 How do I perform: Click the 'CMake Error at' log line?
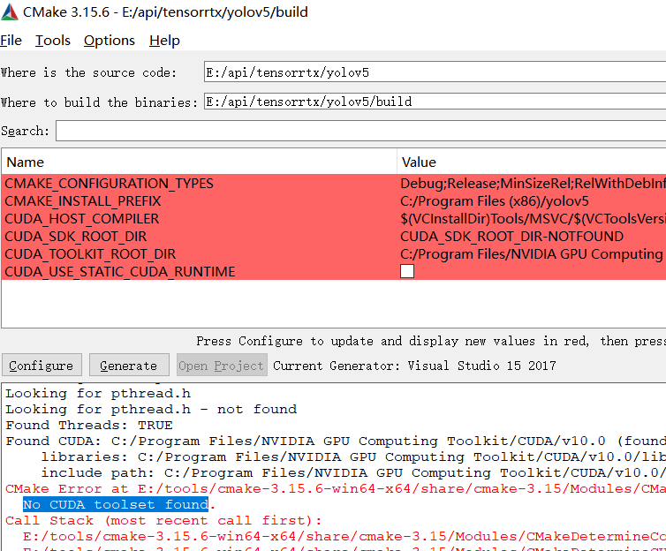pos(336,488)
